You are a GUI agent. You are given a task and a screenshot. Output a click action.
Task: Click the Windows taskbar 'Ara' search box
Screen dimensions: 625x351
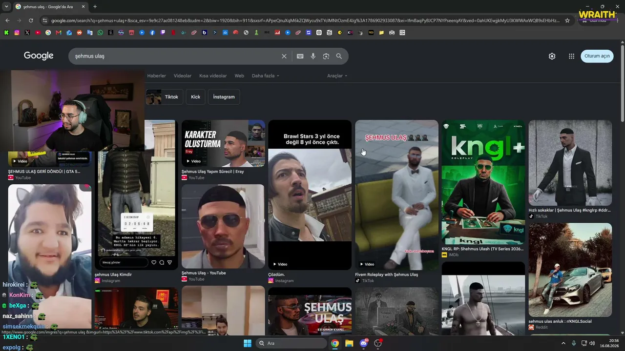point(292,343)
